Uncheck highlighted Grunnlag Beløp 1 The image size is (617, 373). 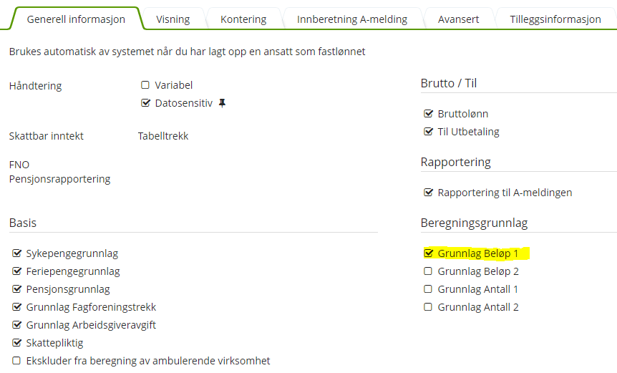tap(428, 253)
